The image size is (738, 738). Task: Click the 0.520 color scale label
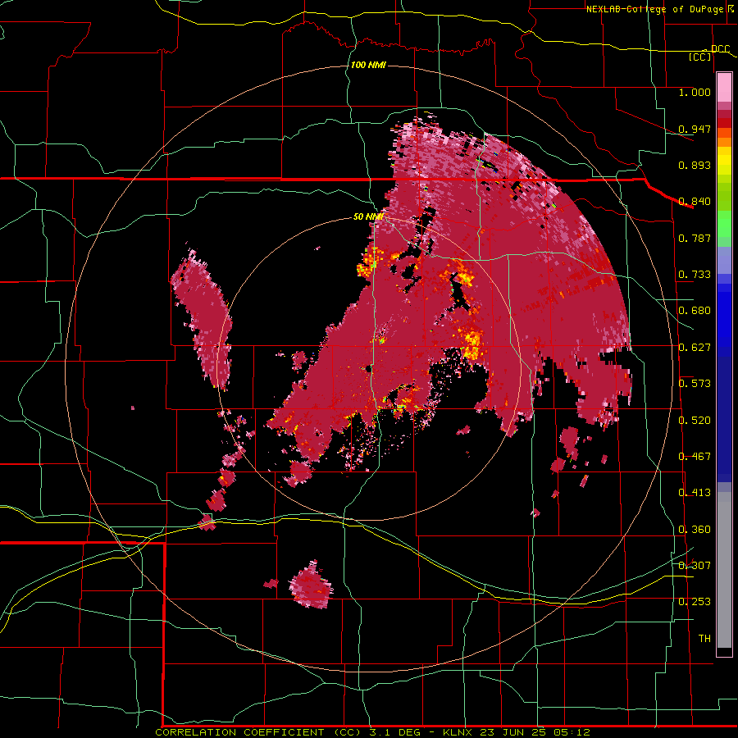coord(695,421)
